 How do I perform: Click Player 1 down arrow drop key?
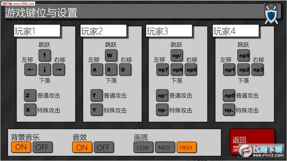tap(44, 69)
